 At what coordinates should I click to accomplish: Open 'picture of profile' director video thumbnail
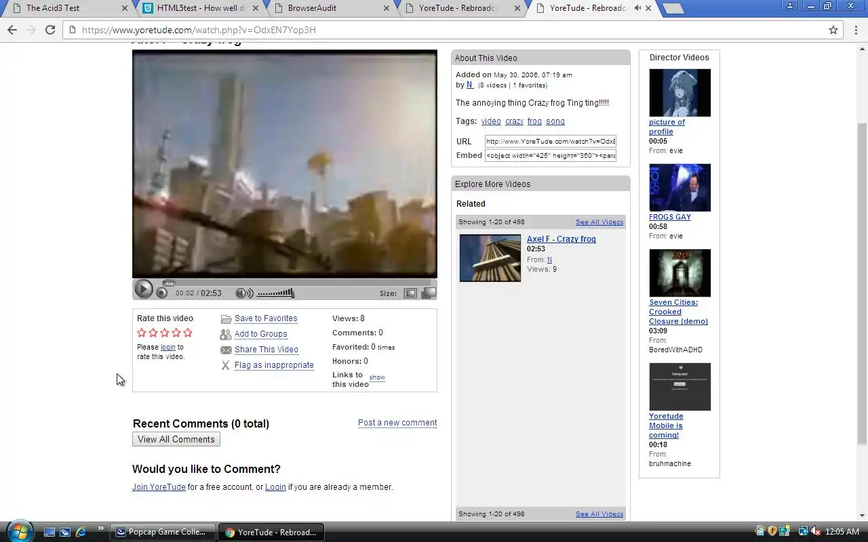point(680,93)
